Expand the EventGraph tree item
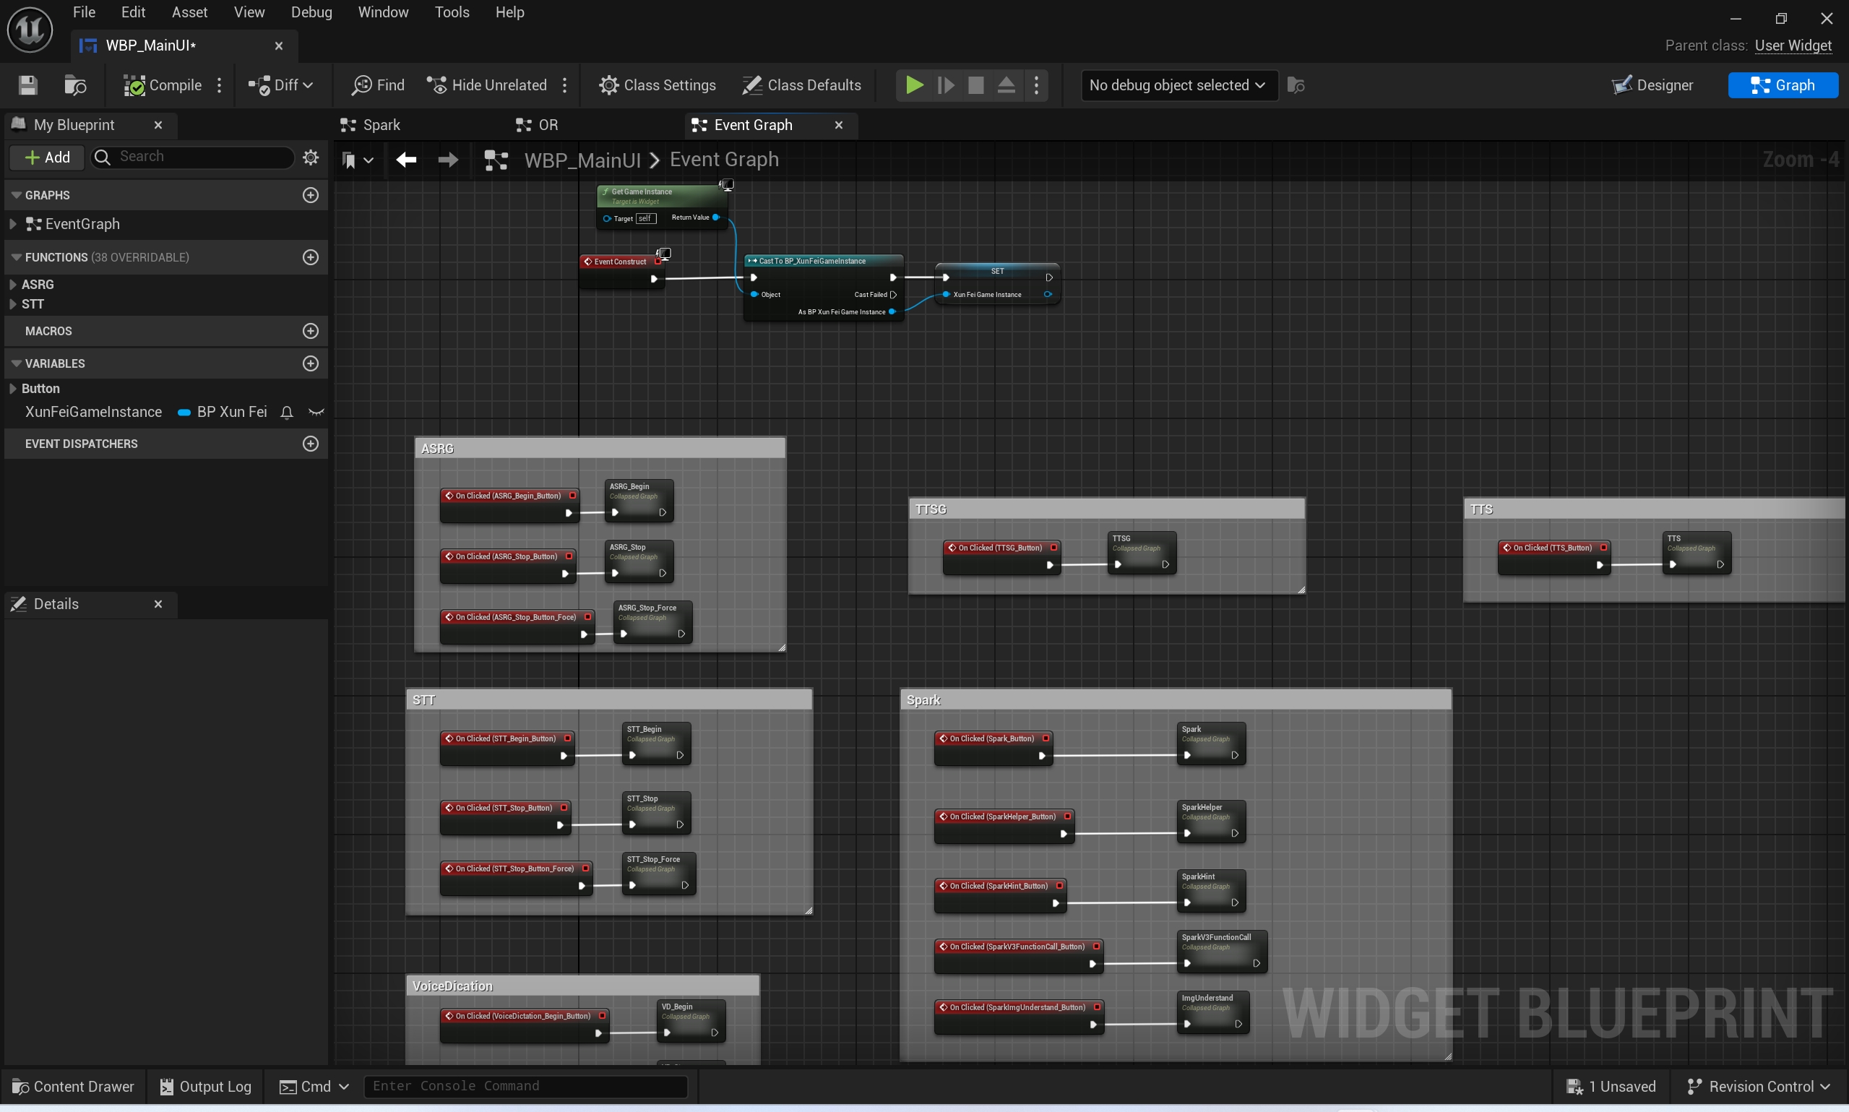The image size is (1849, 1112). click(13, 224)
